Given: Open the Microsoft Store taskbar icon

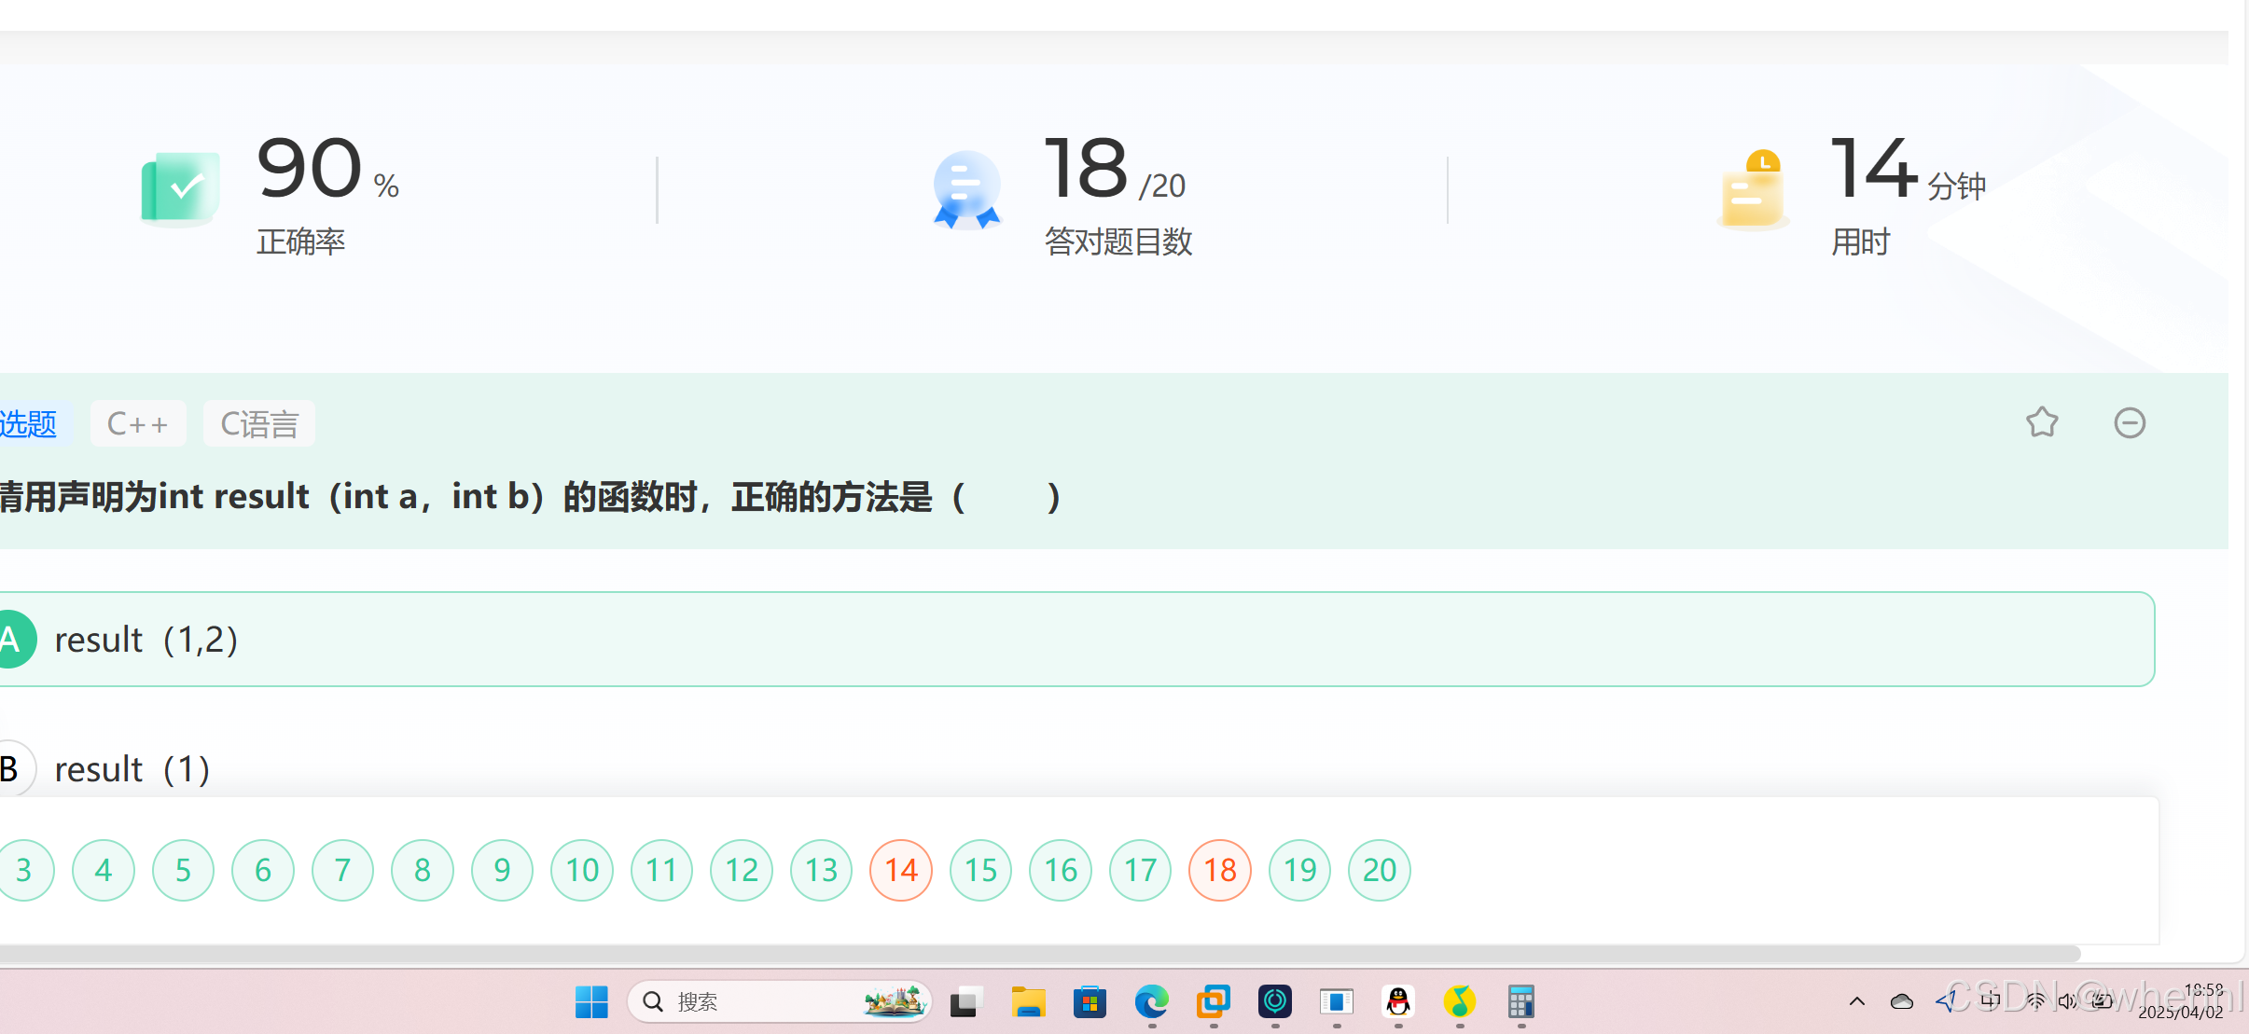Looking at the screenshot, I should click(1090, 1002).
